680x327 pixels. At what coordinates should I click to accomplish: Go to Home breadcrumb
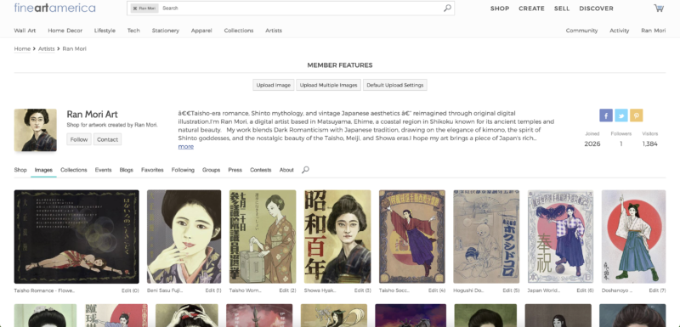pyautogui.click(x=22, y=49)
